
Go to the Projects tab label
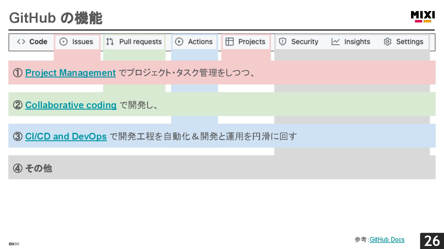point(252,42)
